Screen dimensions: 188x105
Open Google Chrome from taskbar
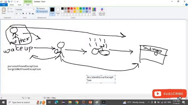pos(77,102)
